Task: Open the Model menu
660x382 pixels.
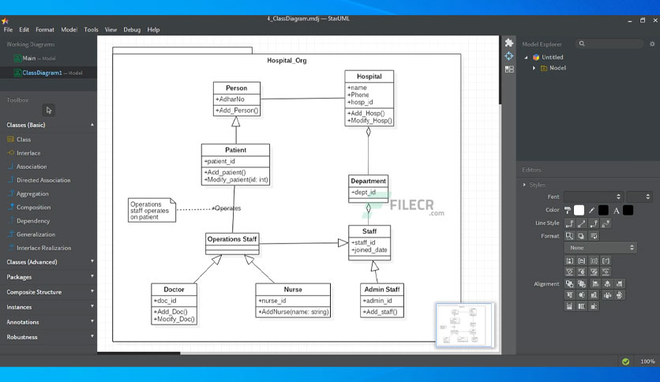Action: [x=69, y=29]
